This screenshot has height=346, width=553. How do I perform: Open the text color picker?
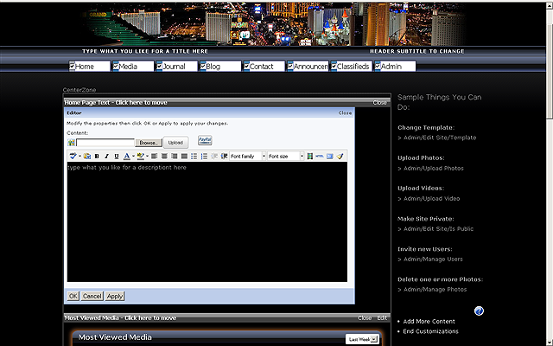[126, 157]
